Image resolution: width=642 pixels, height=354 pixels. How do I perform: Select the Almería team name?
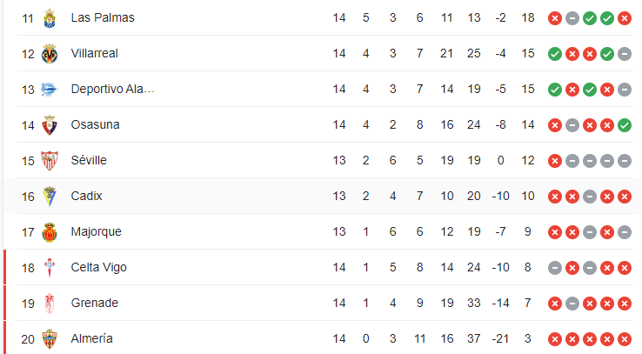click(x=91, y=338)
